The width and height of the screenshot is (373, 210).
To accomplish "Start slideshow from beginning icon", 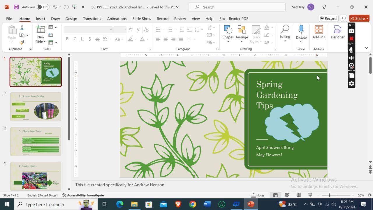I will pyautogui.click(x=75, y=7).
